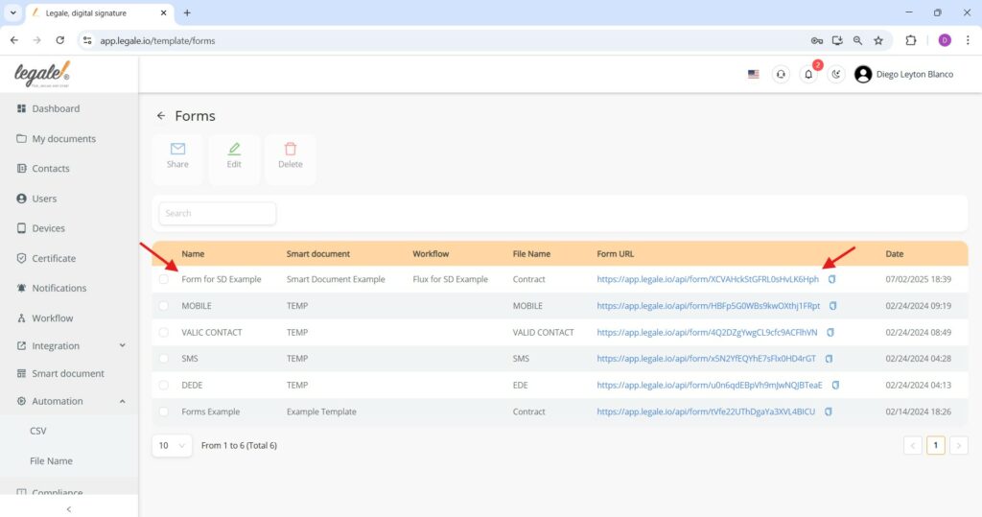Open the SMS form URL link
Image resolution: width=982 pixels, height=517 pixels.
pyautogui.click(x=707, y=359)
